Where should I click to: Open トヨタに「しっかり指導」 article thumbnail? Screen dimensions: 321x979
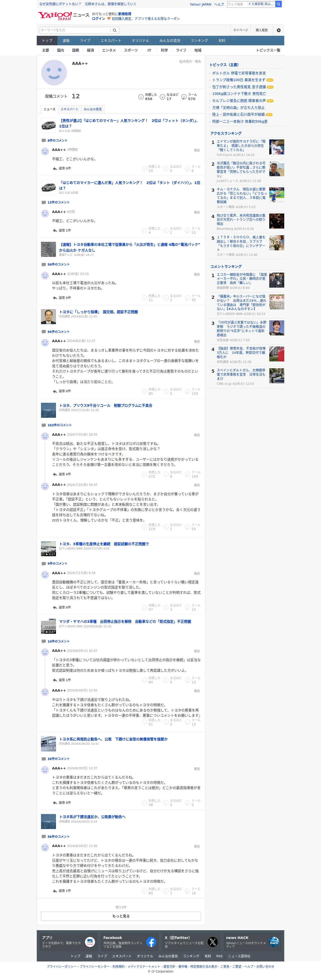[48, 316]
